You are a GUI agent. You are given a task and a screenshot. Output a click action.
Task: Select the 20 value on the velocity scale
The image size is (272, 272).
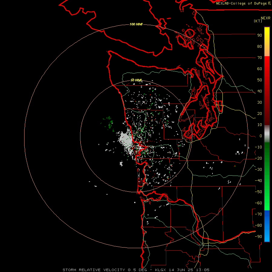coord(260,114)
